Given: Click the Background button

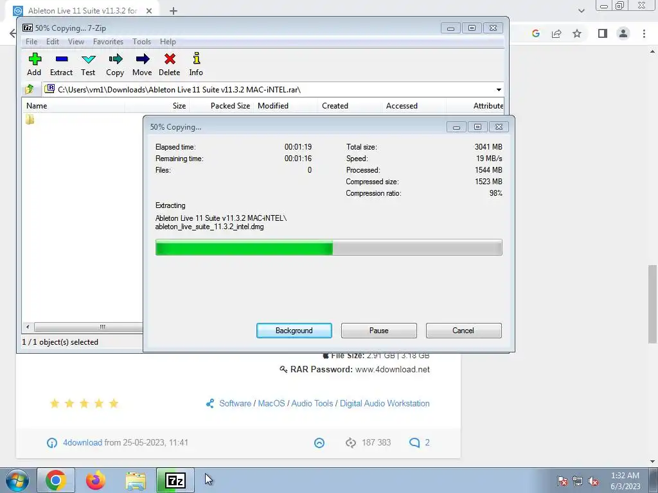Looking at the screenshot, I should pos(294,331).
